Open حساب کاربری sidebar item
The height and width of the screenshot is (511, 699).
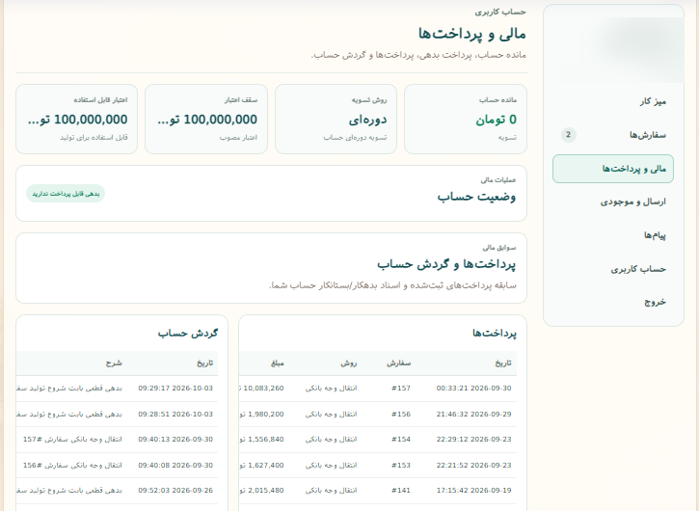(x=613, y=269)
